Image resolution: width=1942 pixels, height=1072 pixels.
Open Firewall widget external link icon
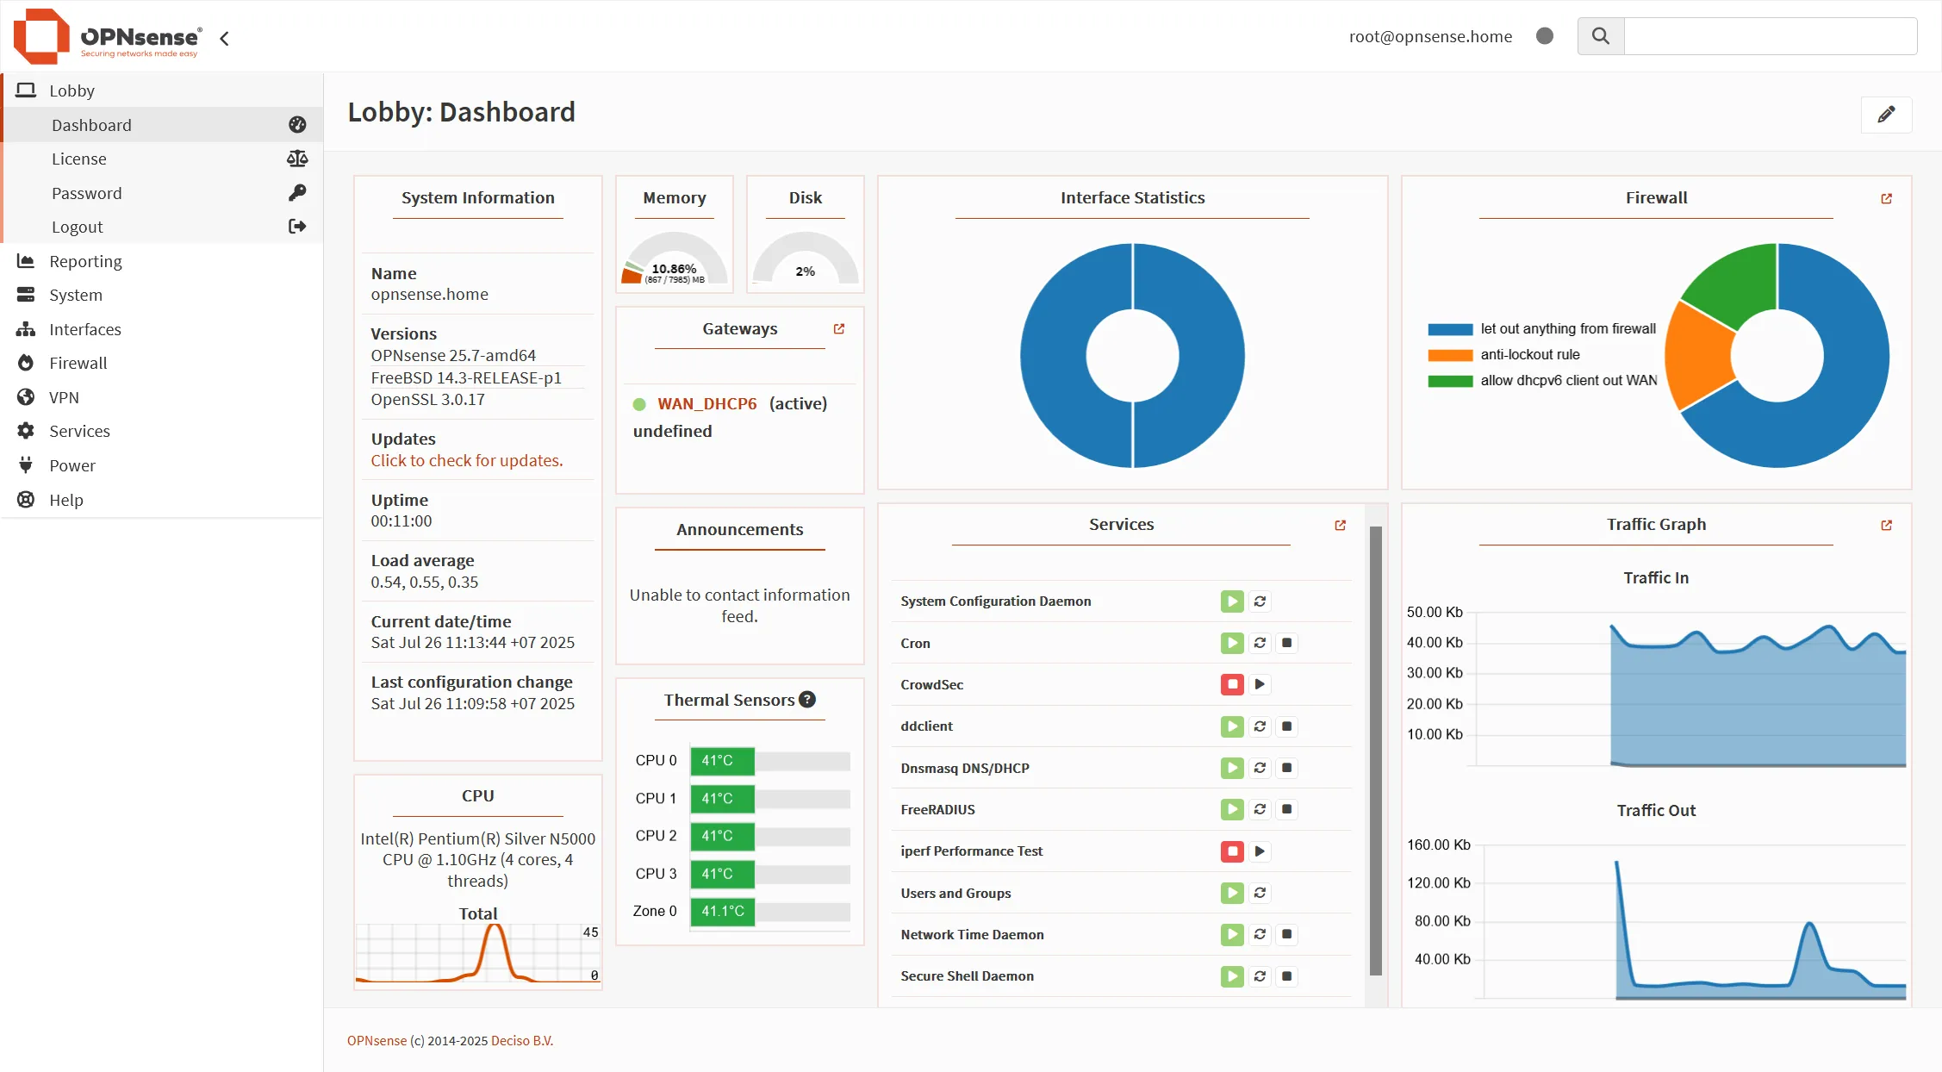[1886, 198]
